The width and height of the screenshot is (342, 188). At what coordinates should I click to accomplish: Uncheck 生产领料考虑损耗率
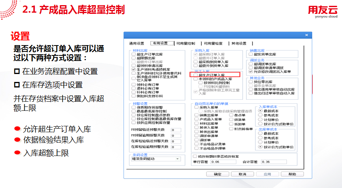(x=134, y=69)
